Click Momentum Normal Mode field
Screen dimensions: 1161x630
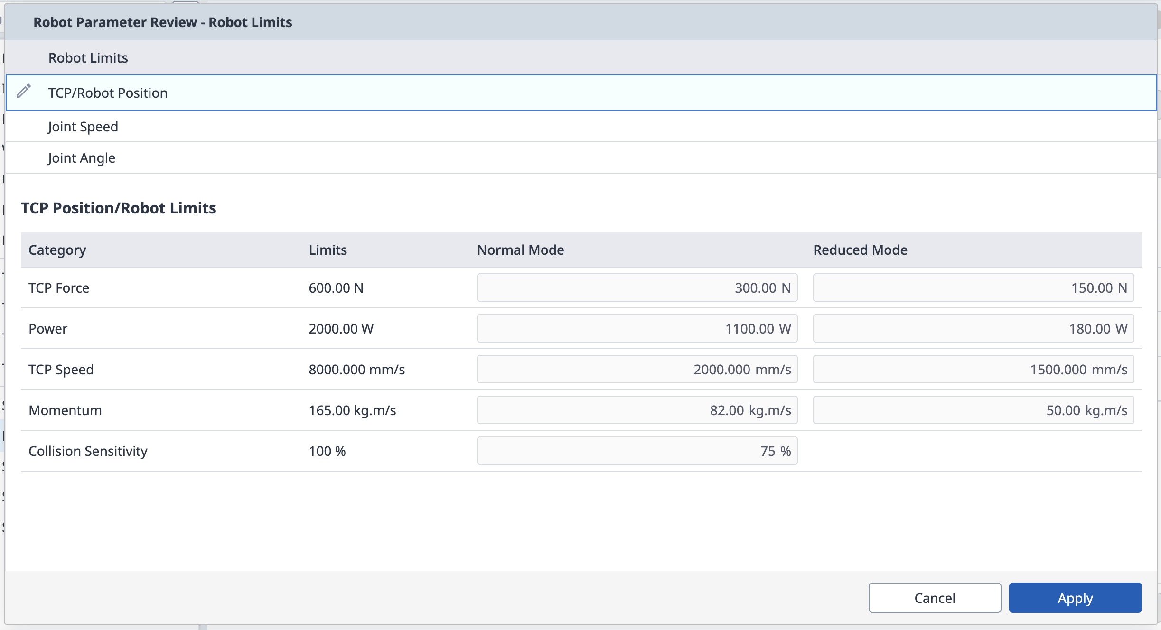[637, 410]
